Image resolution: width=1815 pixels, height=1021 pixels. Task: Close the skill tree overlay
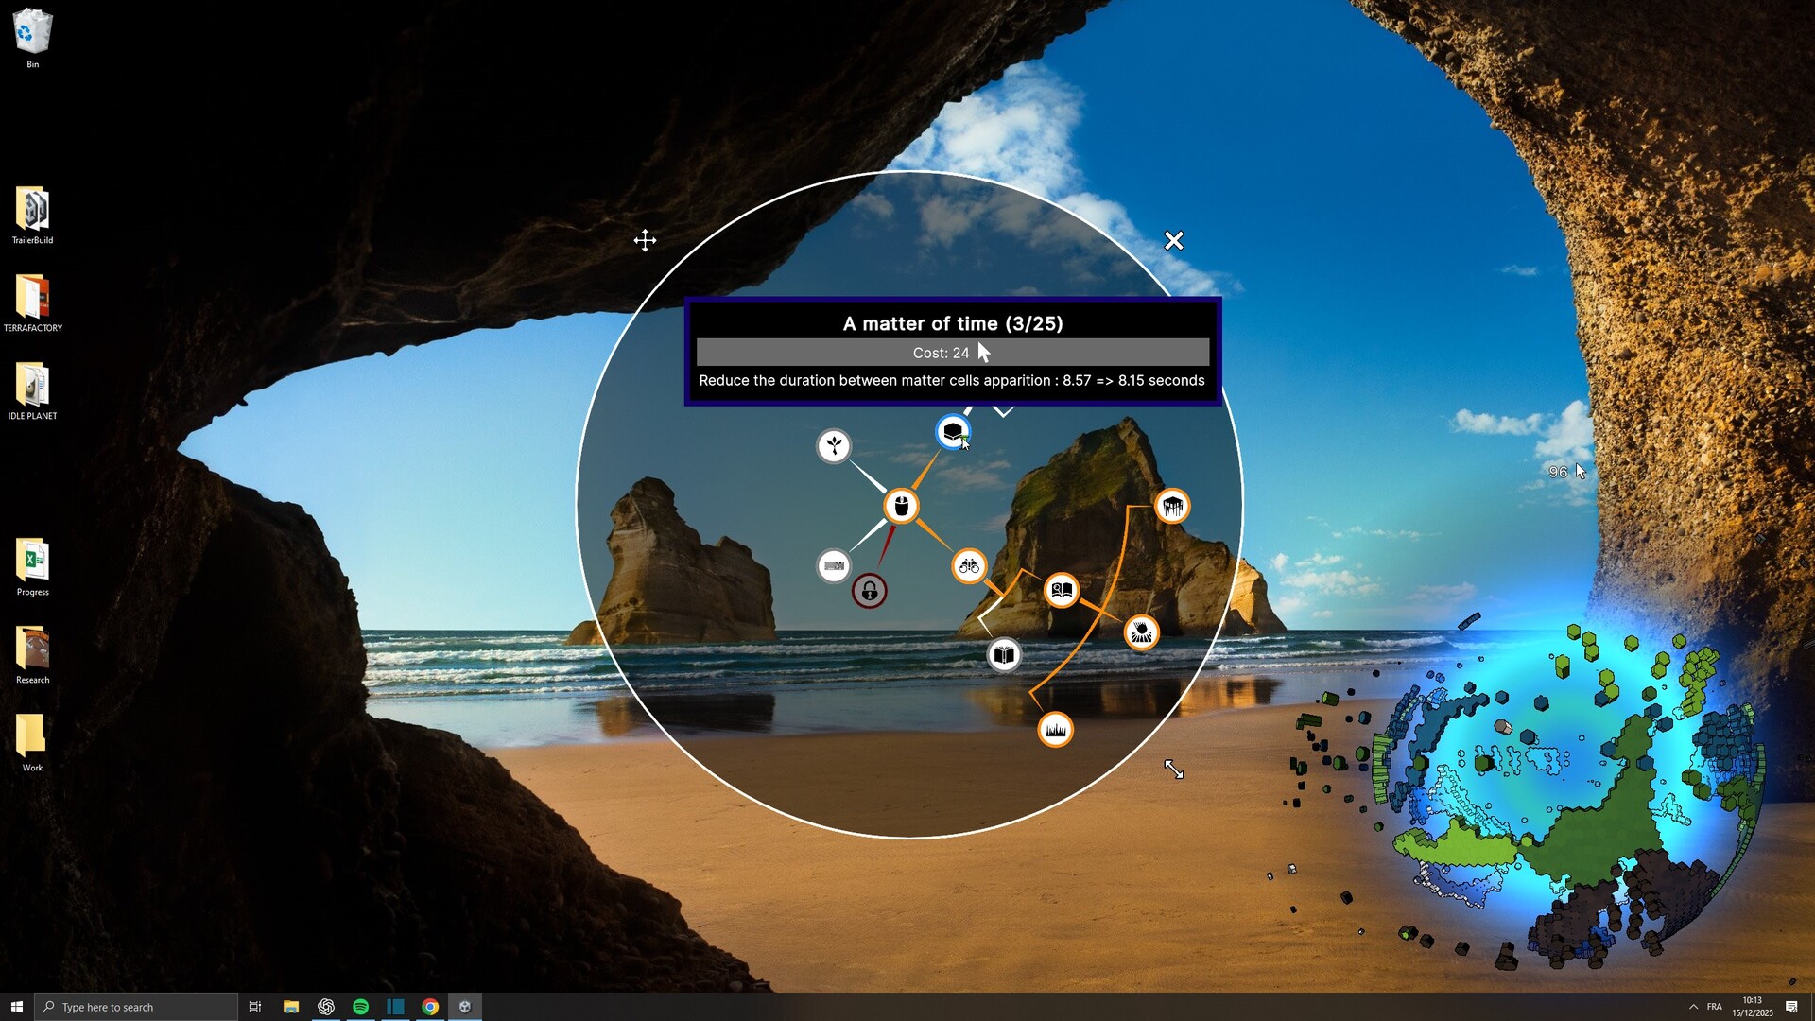click(1174, 241)
